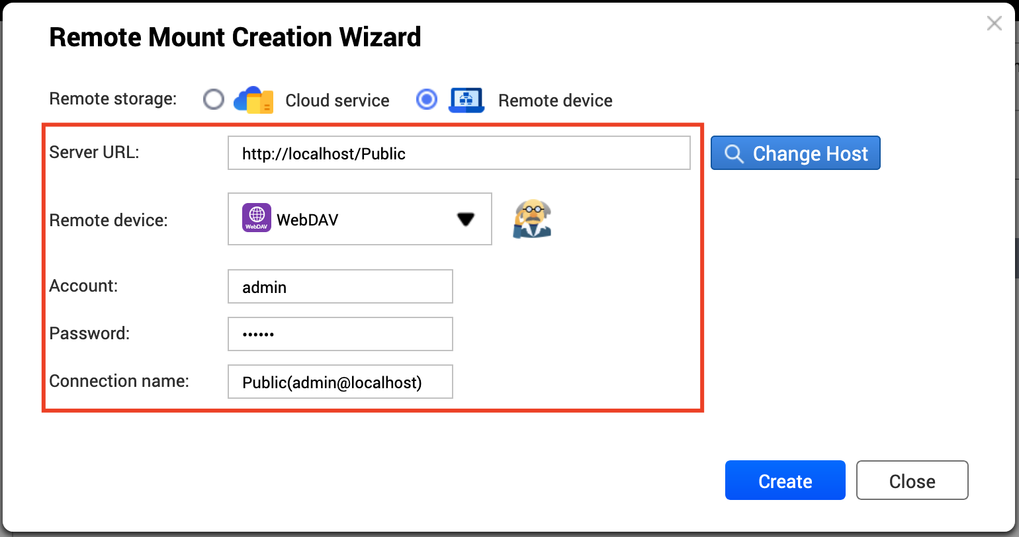Click the remote device computer icon
The image size is (1019, 537).
(x=466, y=101)
